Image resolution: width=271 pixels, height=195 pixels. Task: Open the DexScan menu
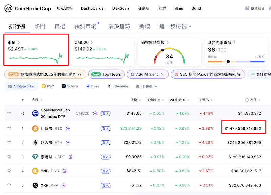[121, 8]
